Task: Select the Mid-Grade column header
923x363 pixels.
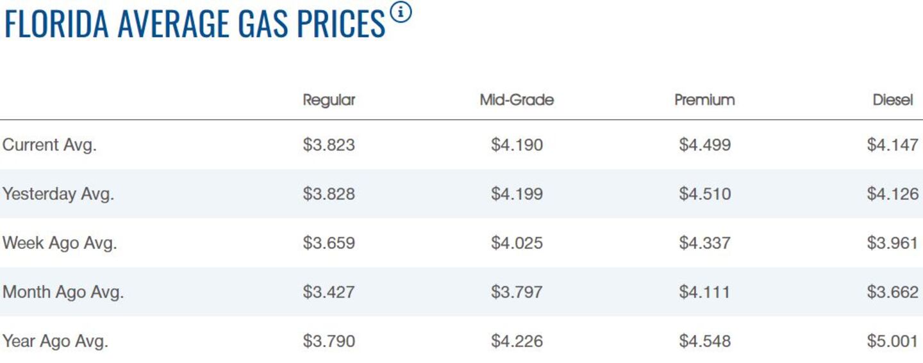Action: coord(517,100)
